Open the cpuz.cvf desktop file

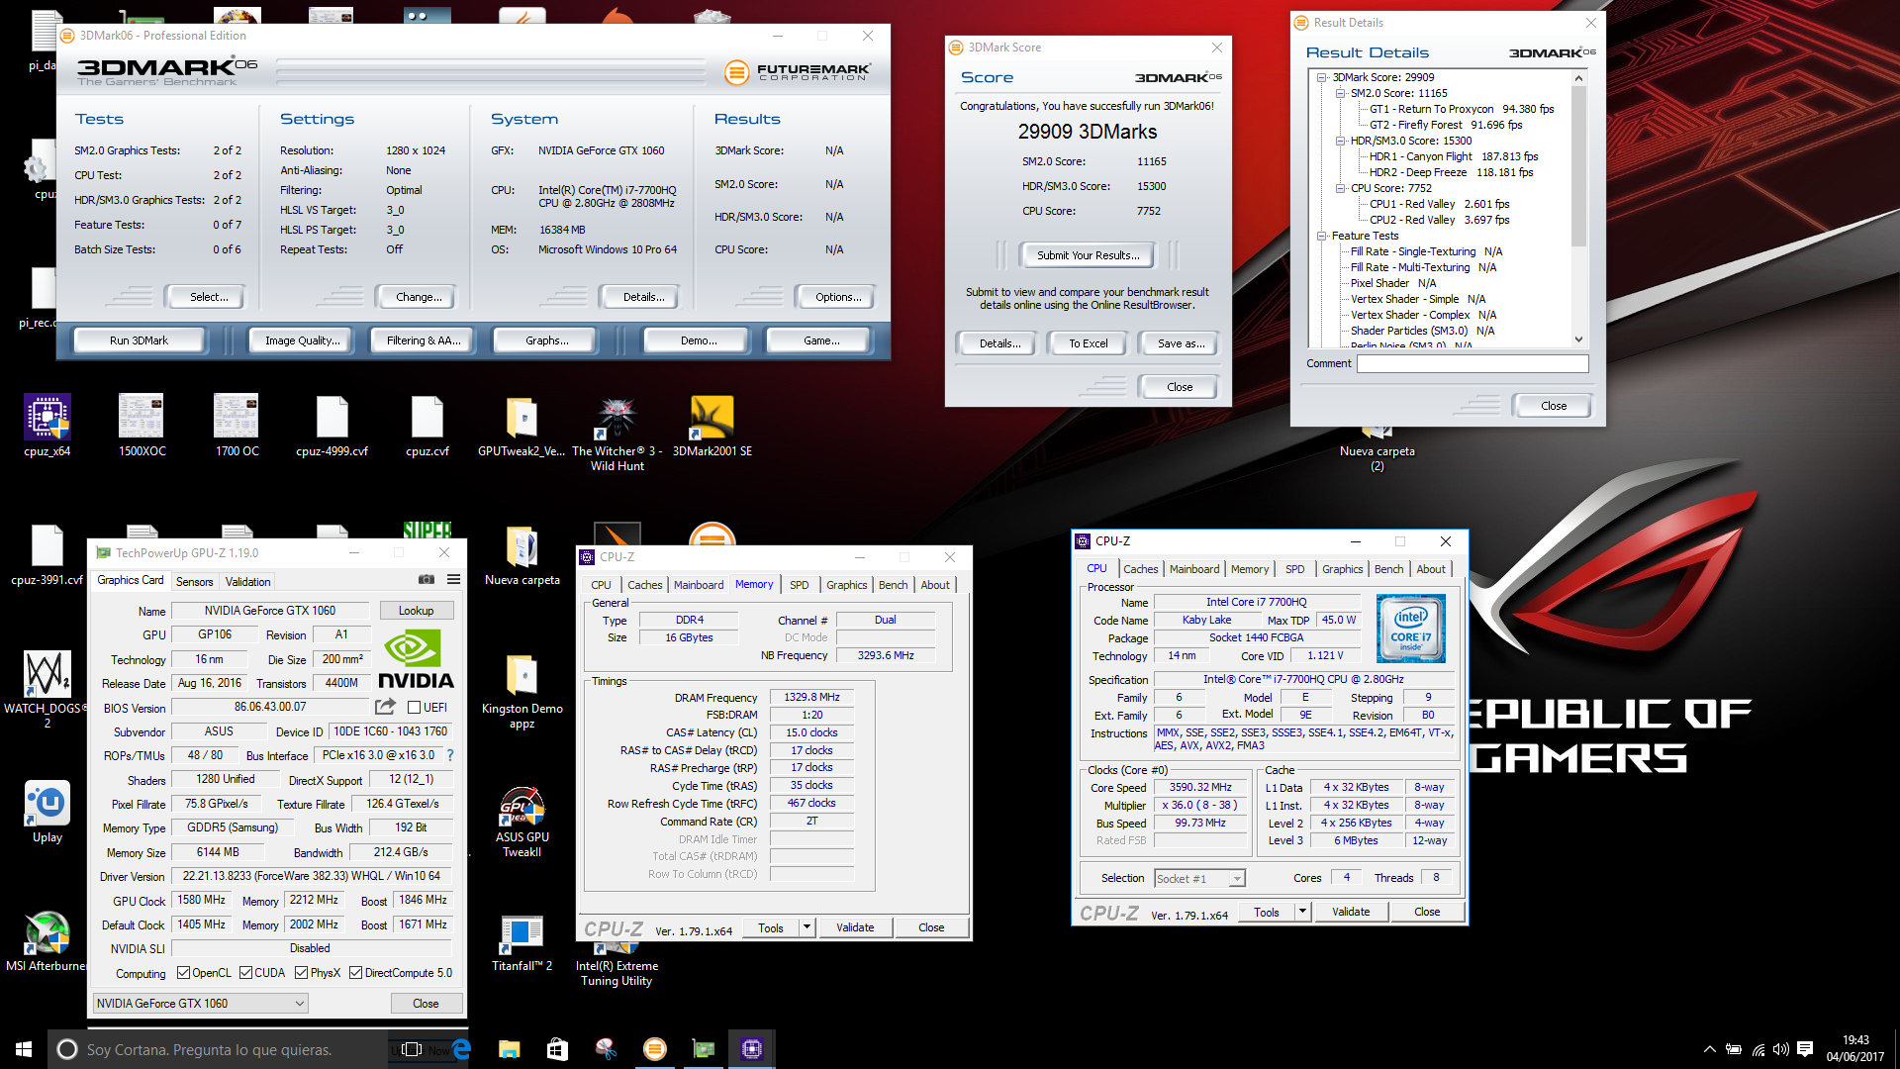tap(427, 426)
